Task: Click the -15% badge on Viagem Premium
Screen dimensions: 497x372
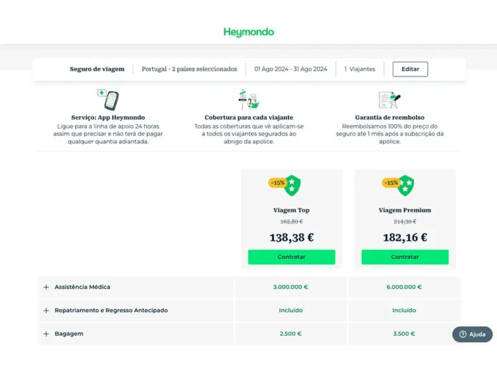Action: tap(391, 183)
